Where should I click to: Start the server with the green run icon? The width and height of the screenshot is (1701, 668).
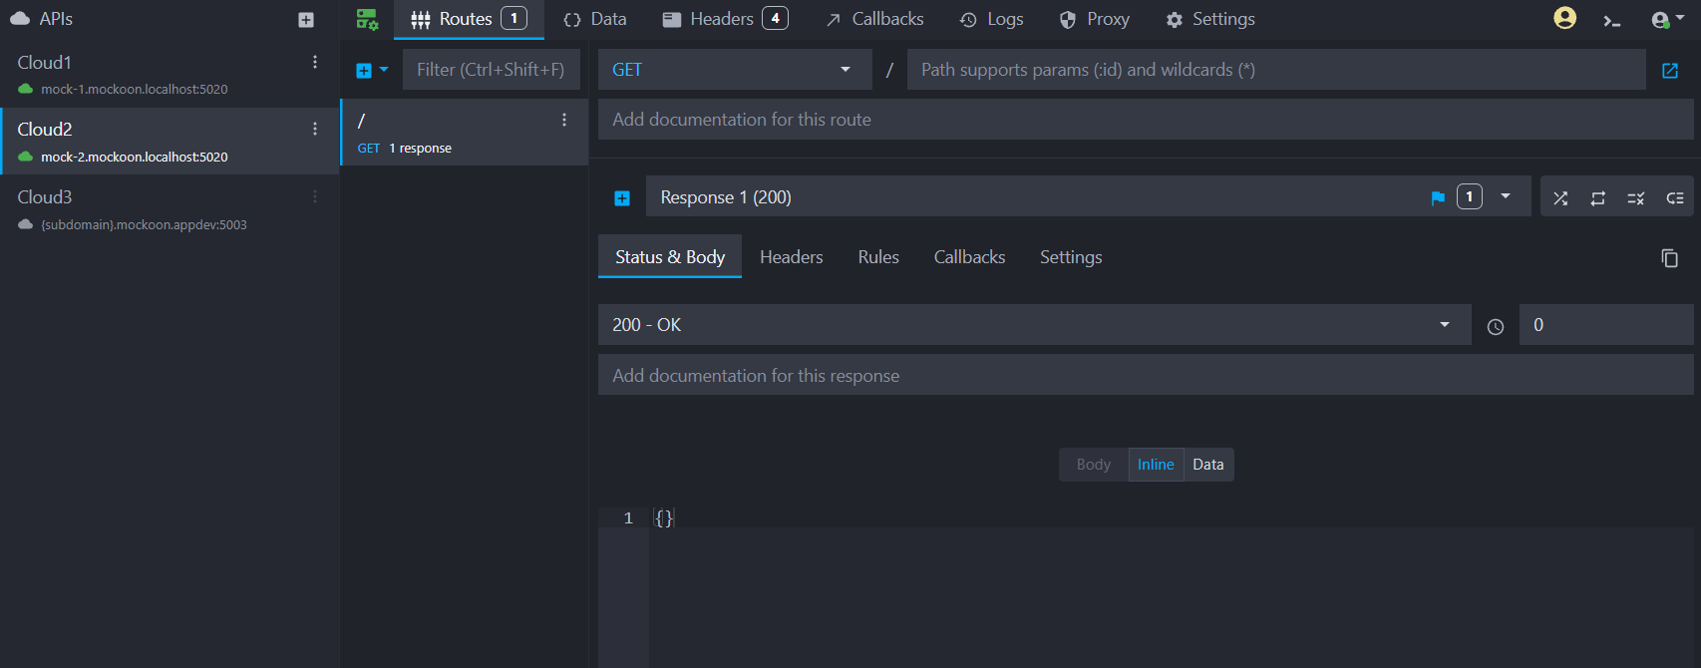[367, 19]
